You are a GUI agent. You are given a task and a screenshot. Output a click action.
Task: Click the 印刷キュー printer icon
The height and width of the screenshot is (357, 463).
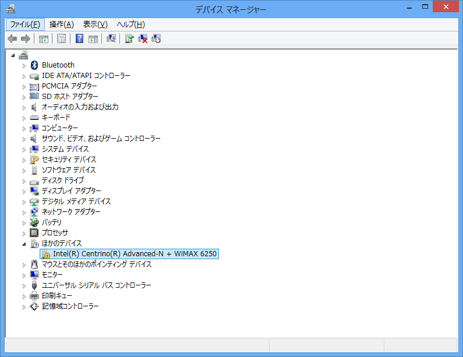click(x=34, y=296)
